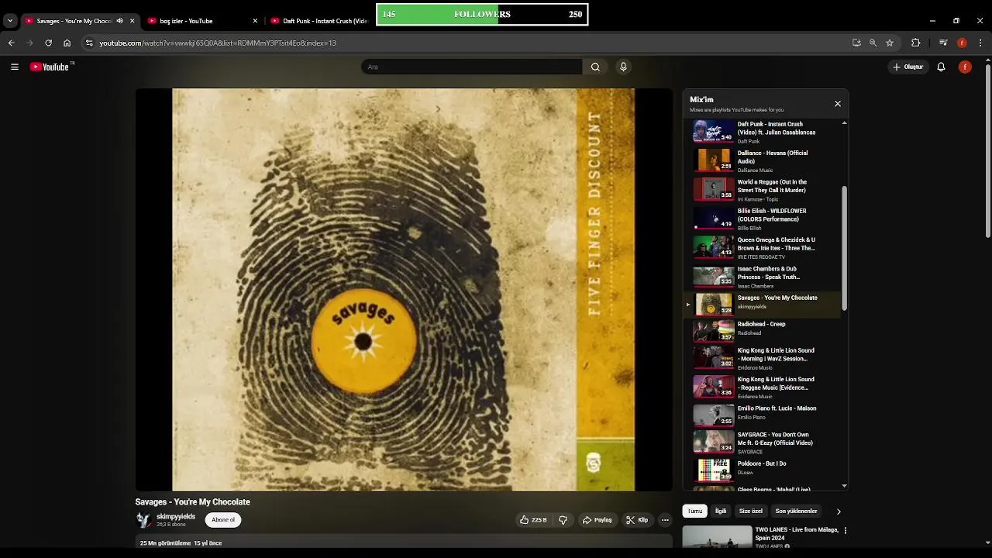This screenshot has height=558, width=992.
Task: Open Chrome tab search dropdown
Action: (x=10, y=21)
